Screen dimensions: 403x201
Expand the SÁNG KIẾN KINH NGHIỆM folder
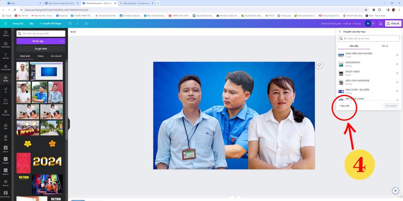(397, 55)
